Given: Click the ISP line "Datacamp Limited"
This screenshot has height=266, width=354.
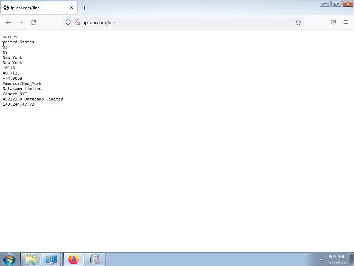Looking at the screenshot, I should click(x=22, y=89).
